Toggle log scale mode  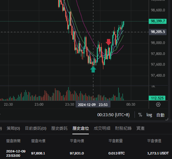(149, 115)
